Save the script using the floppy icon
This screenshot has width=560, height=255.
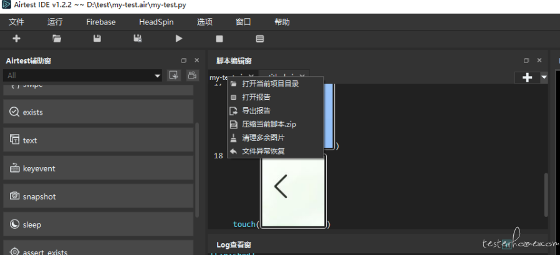coord(97,39)
